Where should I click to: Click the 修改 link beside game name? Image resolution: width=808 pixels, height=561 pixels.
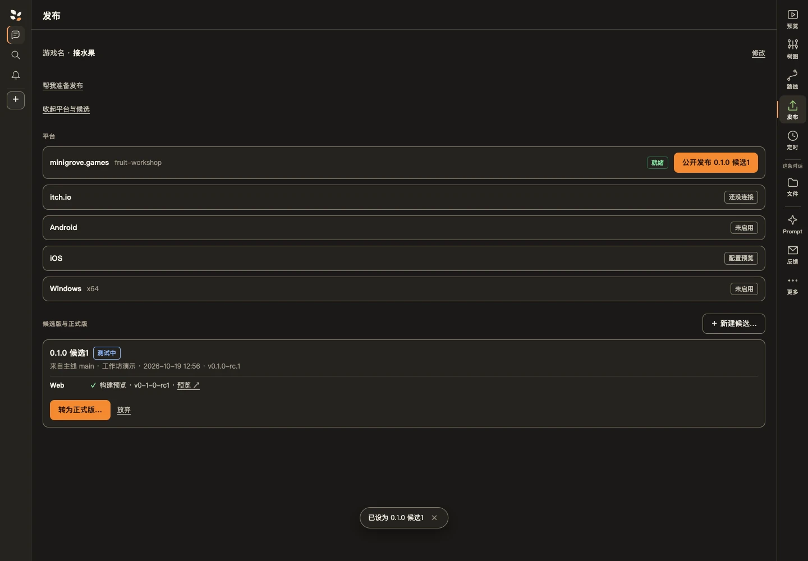(x=758, y=53)
